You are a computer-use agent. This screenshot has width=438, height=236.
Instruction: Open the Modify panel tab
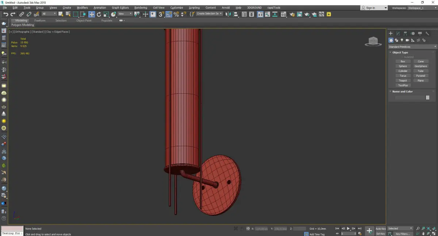[398, 34]
